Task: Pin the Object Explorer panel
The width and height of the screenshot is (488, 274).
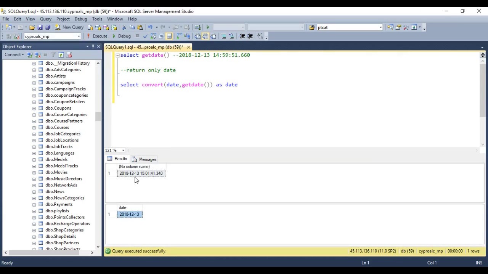Action: (x=93, y=46)
